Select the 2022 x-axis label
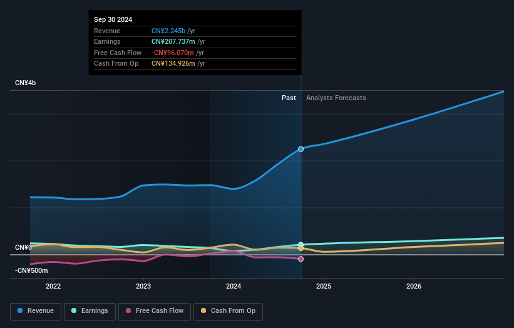514x328 pixels. [x=53, y=286]
